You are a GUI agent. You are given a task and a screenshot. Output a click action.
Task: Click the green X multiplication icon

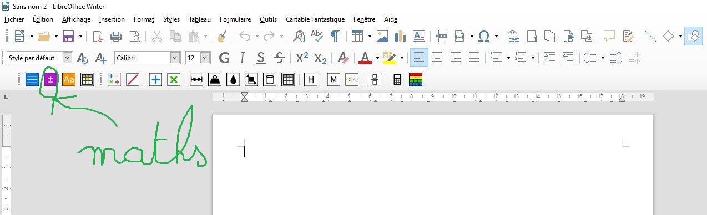tap(174, 79)
